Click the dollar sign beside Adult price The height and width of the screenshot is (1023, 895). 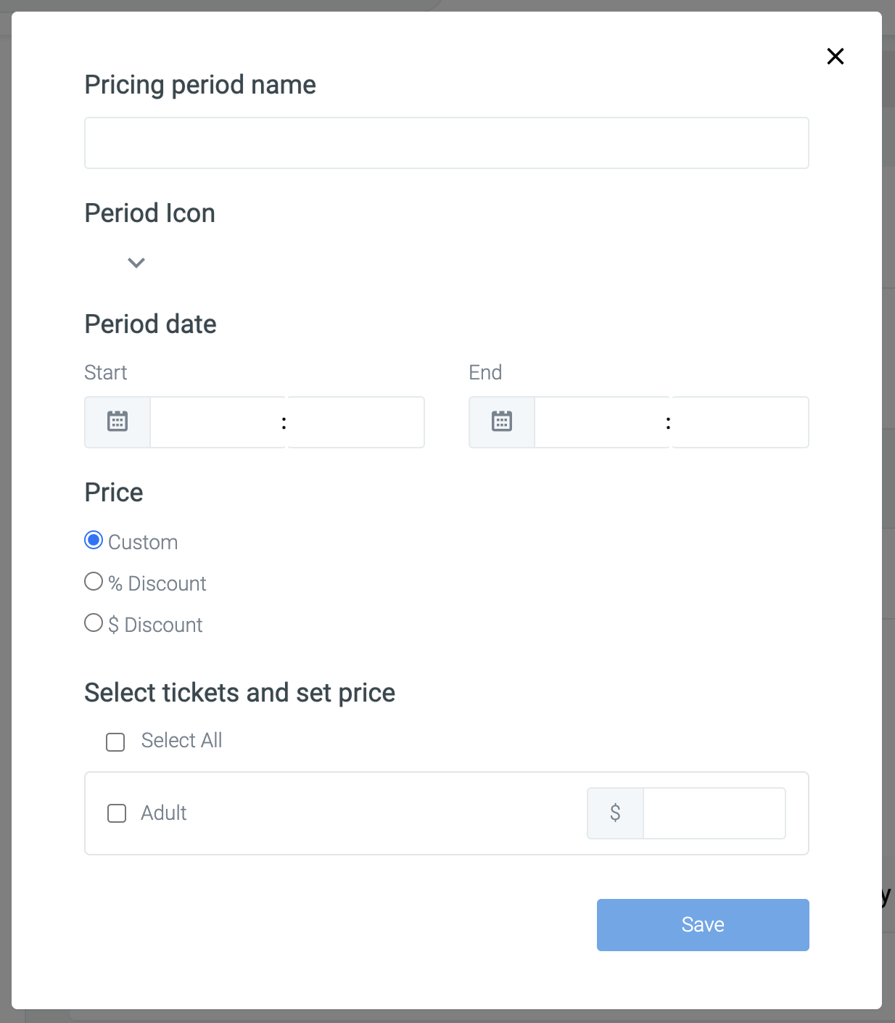pyautogui.click(x=615, y=813)
